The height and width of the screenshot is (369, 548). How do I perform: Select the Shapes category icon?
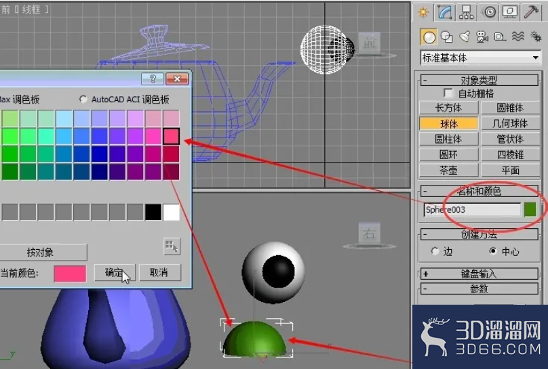[447, 37]
